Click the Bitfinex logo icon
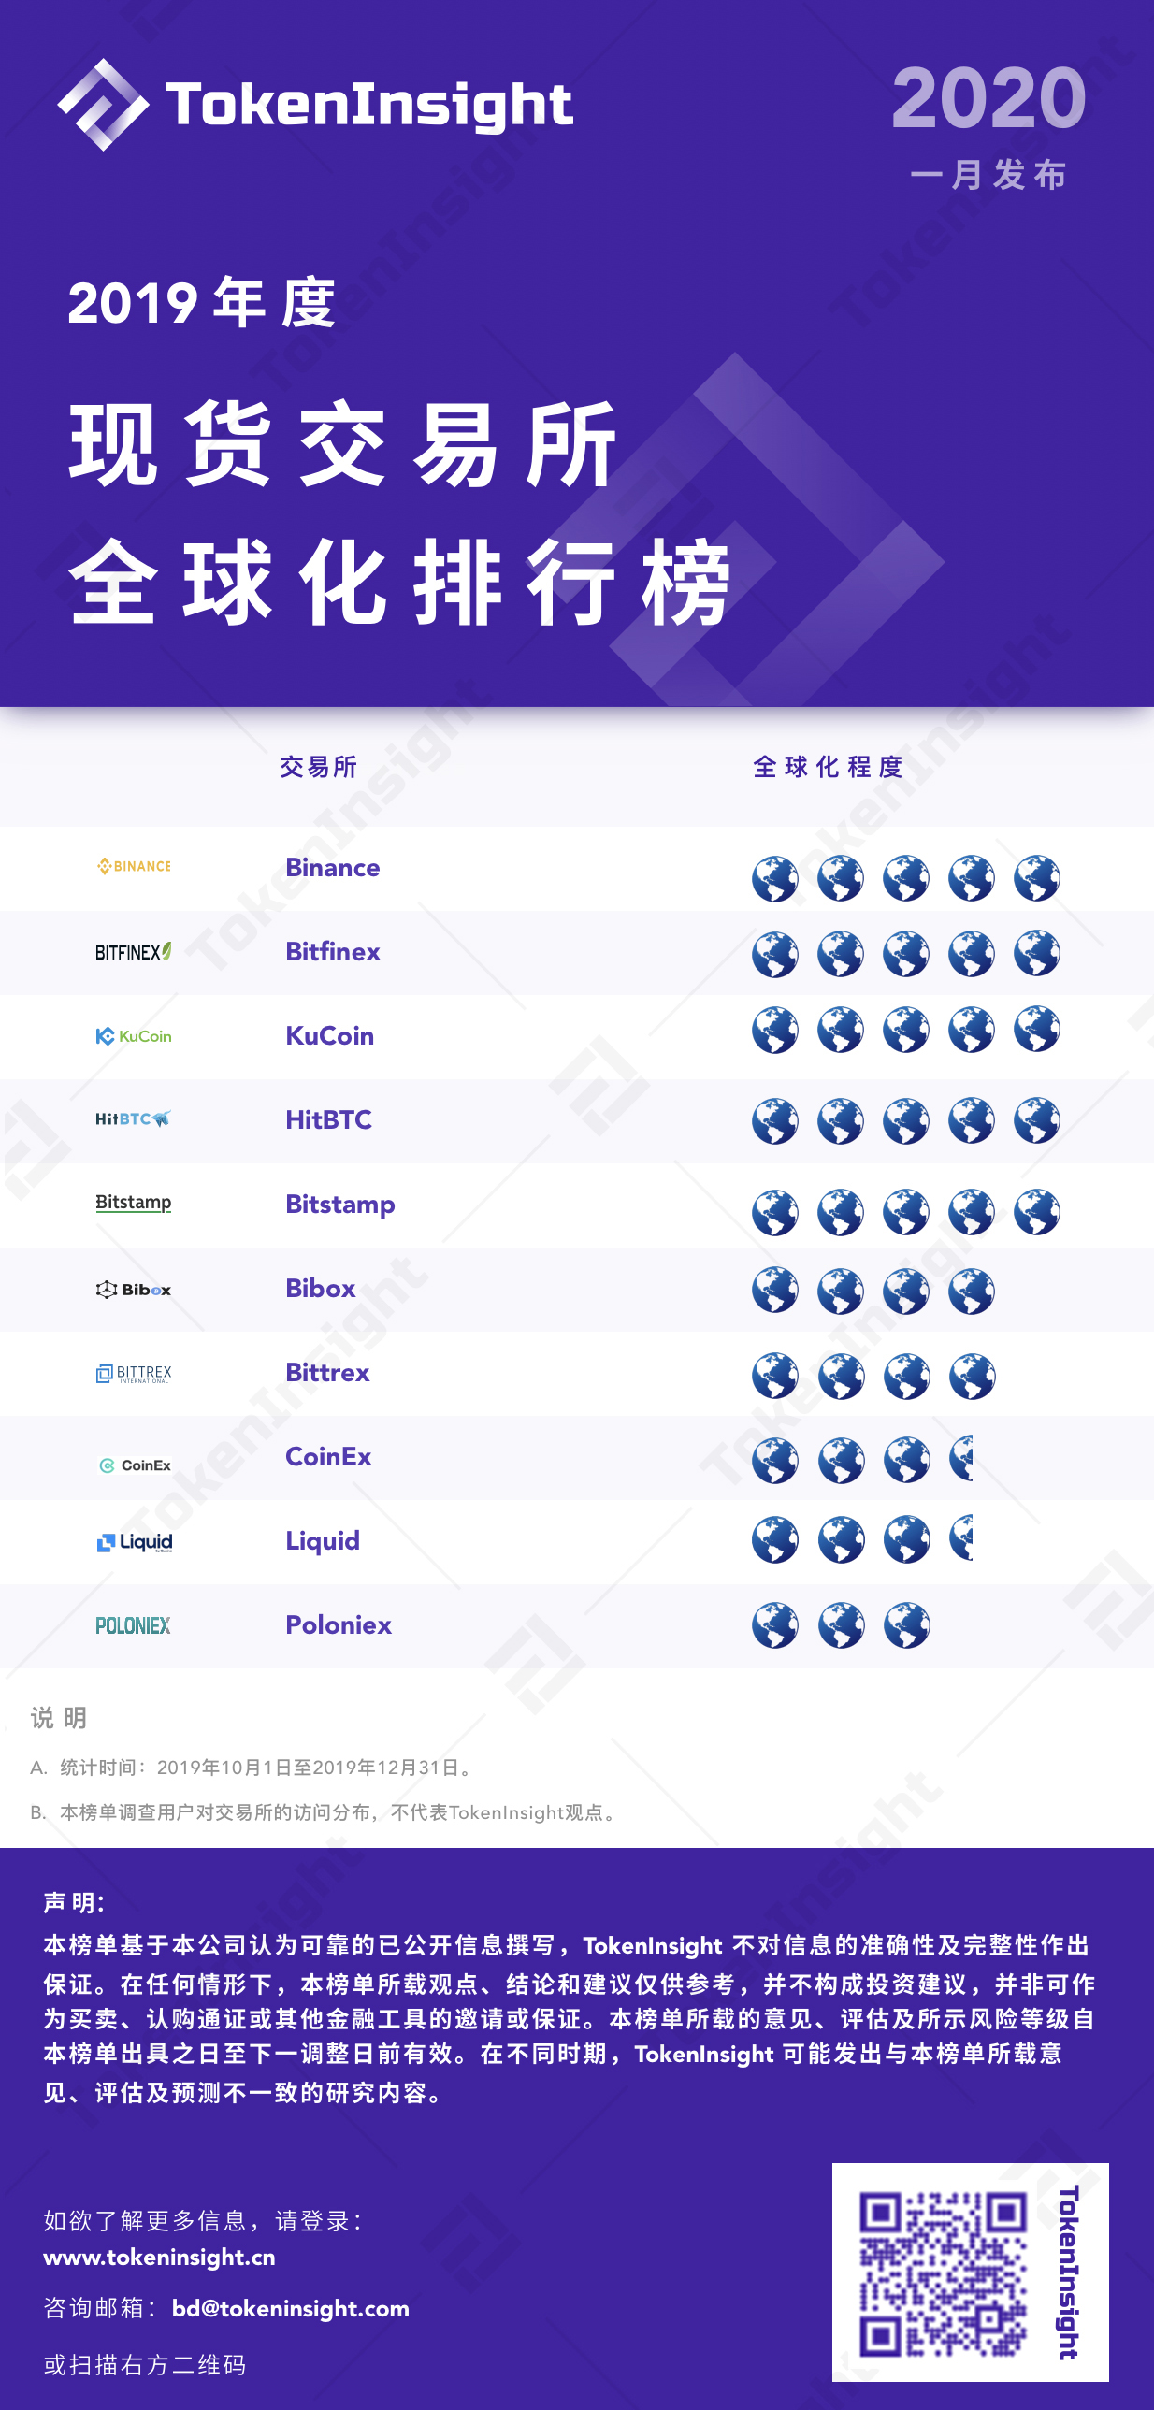The height and width of the screenshot is (2410, 1154). point(134,951)
